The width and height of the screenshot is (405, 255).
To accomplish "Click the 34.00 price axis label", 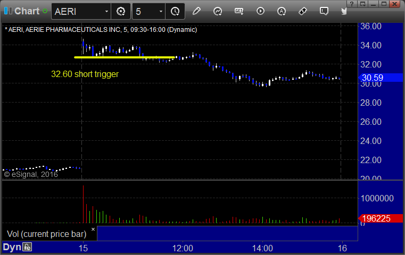I will coord(370,45).
